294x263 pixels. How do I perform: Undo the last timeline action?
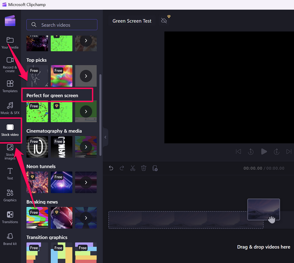111,168
